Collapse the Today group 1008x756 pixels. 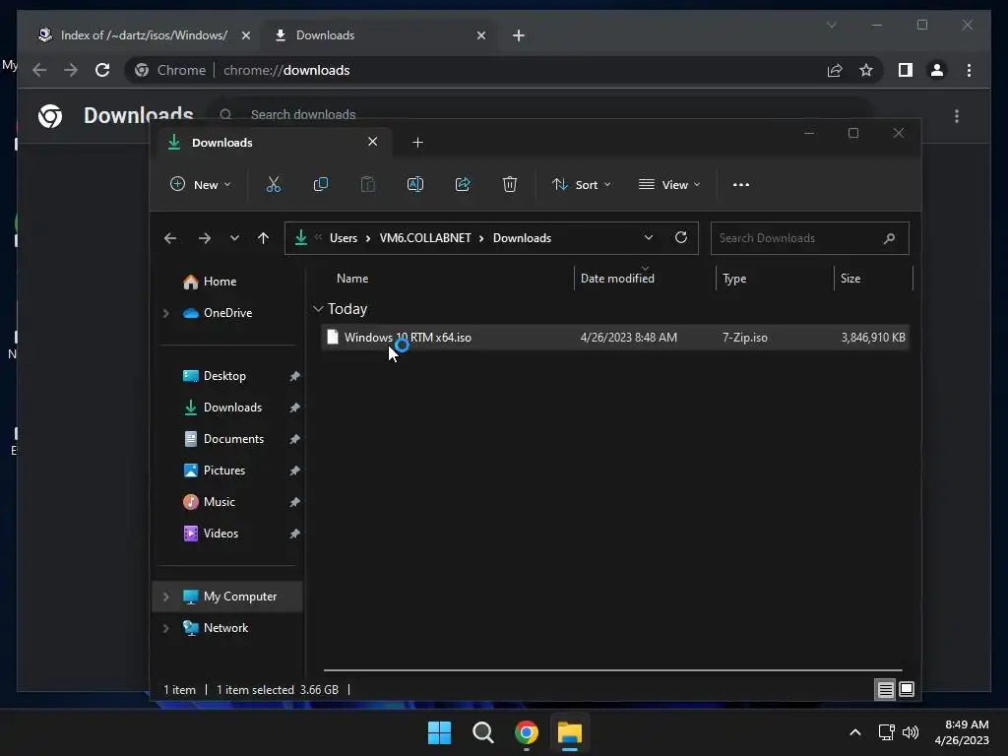pos(318,309)
